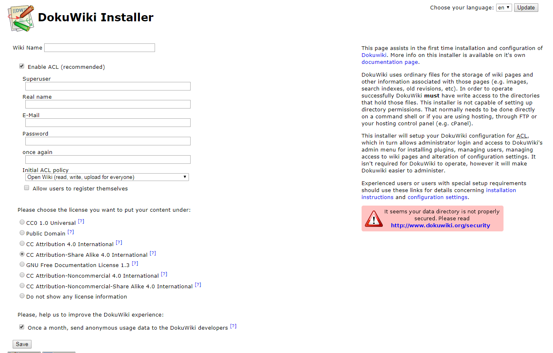Toggle the Enable ACL checkbox
The height and width of the screenshot is (353, 553).
22,66
